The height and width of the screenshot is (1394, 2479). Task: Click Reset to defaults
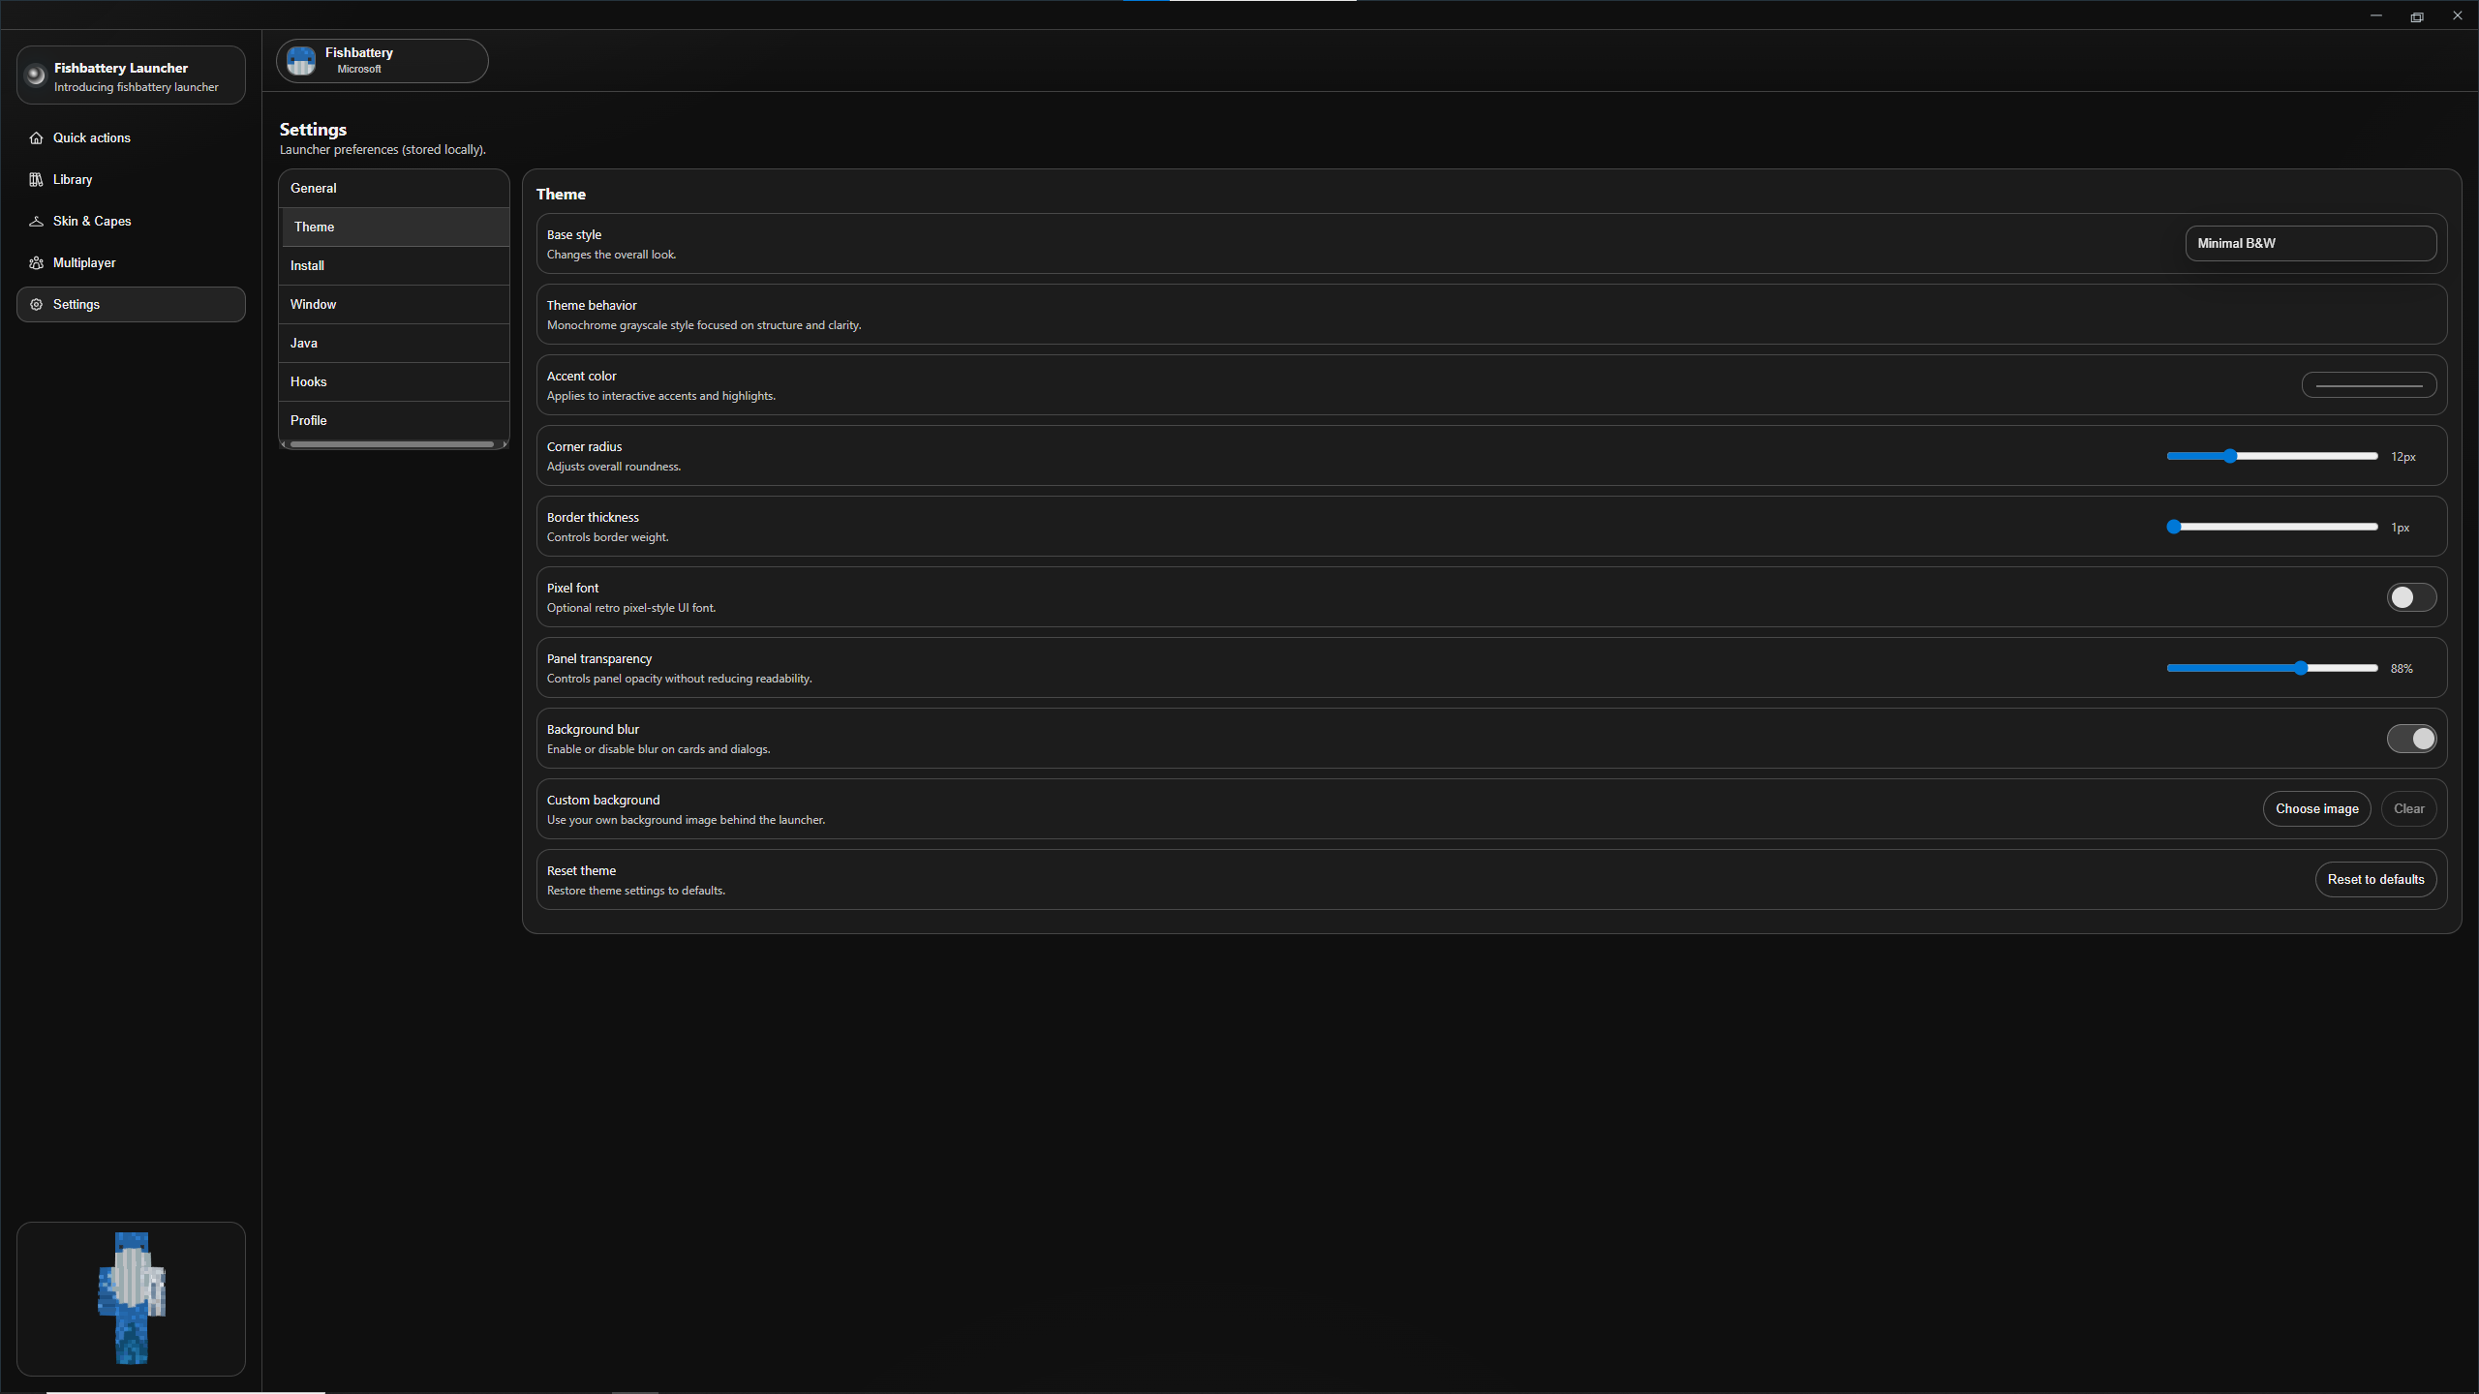click(x=2375, y=879)
